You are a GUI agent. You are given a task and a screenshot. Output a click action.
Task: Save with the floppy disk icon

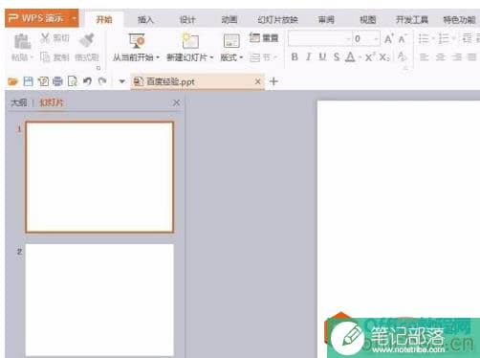(28, 81)
